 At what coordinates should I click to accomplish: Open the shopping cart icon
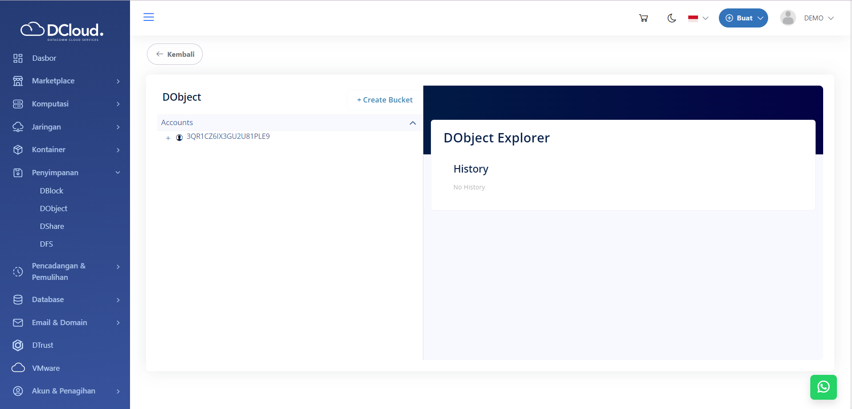(643, 18)
